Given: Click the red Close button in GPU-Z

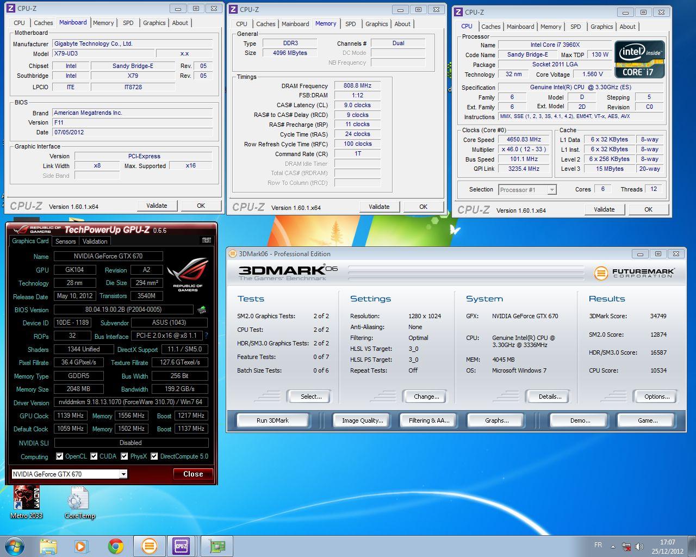Looking at the screenshot, I should 193,474.
